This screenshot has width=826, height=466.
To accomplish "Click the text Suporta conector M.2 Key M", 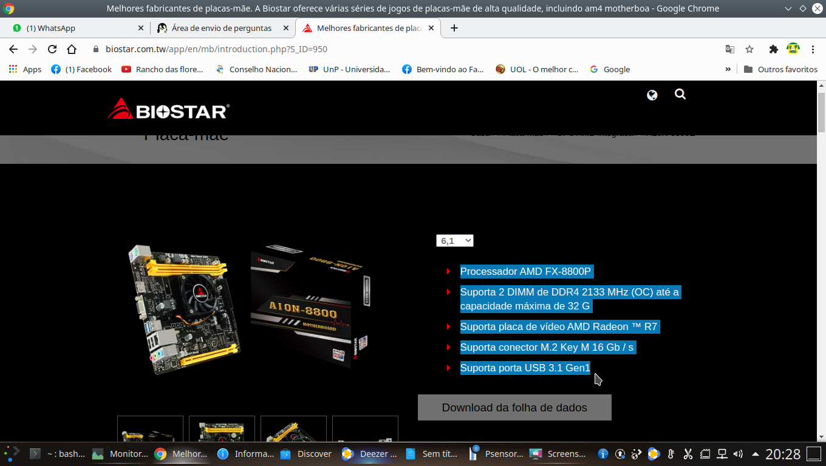I will click(x=547, y=347).
